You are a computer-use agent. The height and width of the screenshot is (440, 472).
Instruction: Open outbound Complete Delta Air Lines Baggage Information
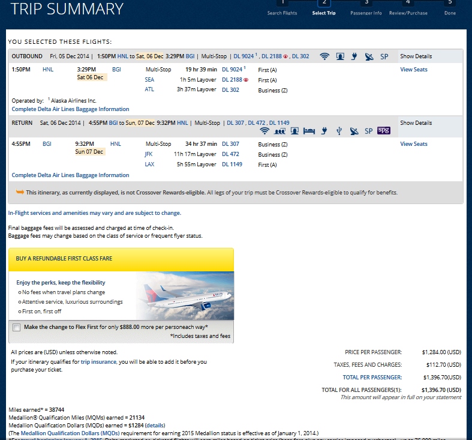(x=70, y=109)
